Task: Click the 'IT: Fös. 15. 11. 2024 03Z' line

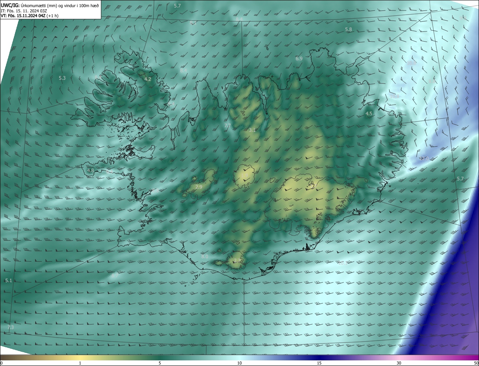Action: pos(24,10)
